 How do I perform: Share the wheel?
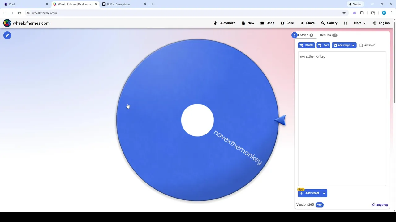pyautogui.click(x=307, y=23)
